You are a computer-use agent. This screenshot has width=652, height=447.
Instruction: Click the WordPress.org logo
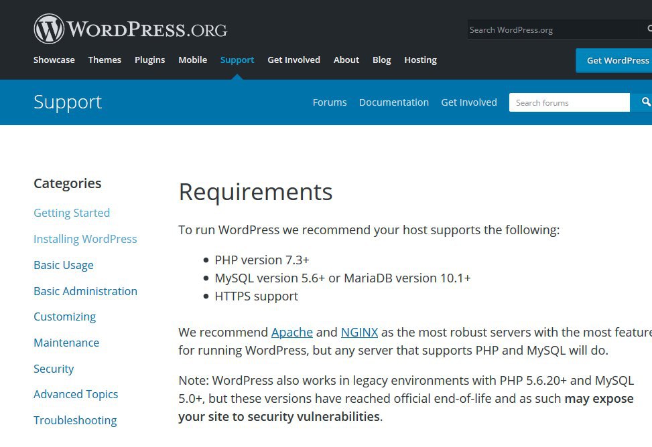tap(131, 29)
